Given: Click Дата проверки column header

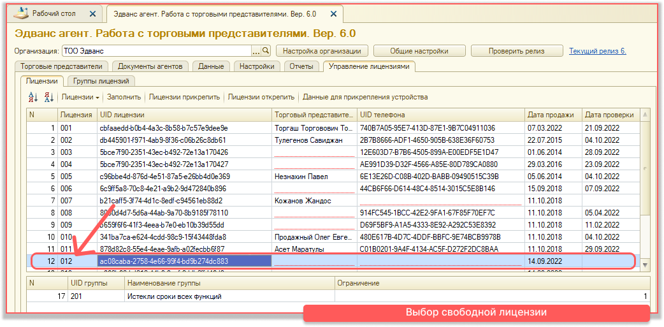Looking at the screenshot, I should pos(611,115).
